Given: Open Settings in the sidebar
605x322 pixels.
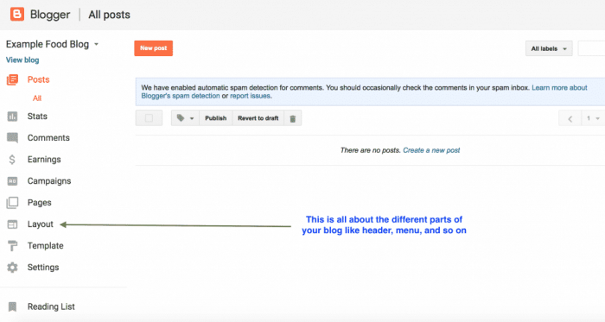Looking at the screenshot, I should pyautogui.click(x=43, y=268).
